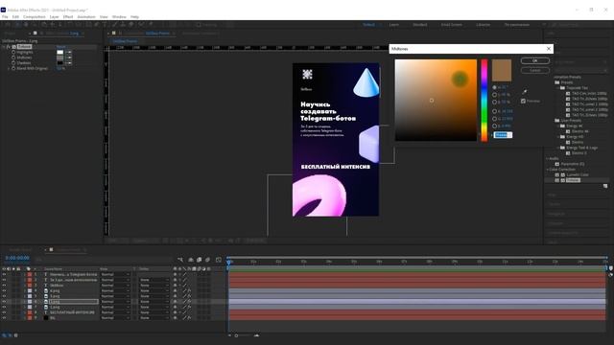Image resolution: width=614 pixels, height=345 pixels.
Task: Select the S saturation radio button
Action: pos(494,95)
